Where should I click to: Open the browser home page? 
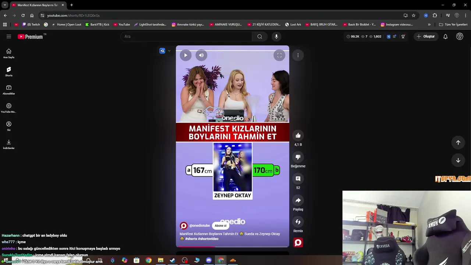coord(32,15)
